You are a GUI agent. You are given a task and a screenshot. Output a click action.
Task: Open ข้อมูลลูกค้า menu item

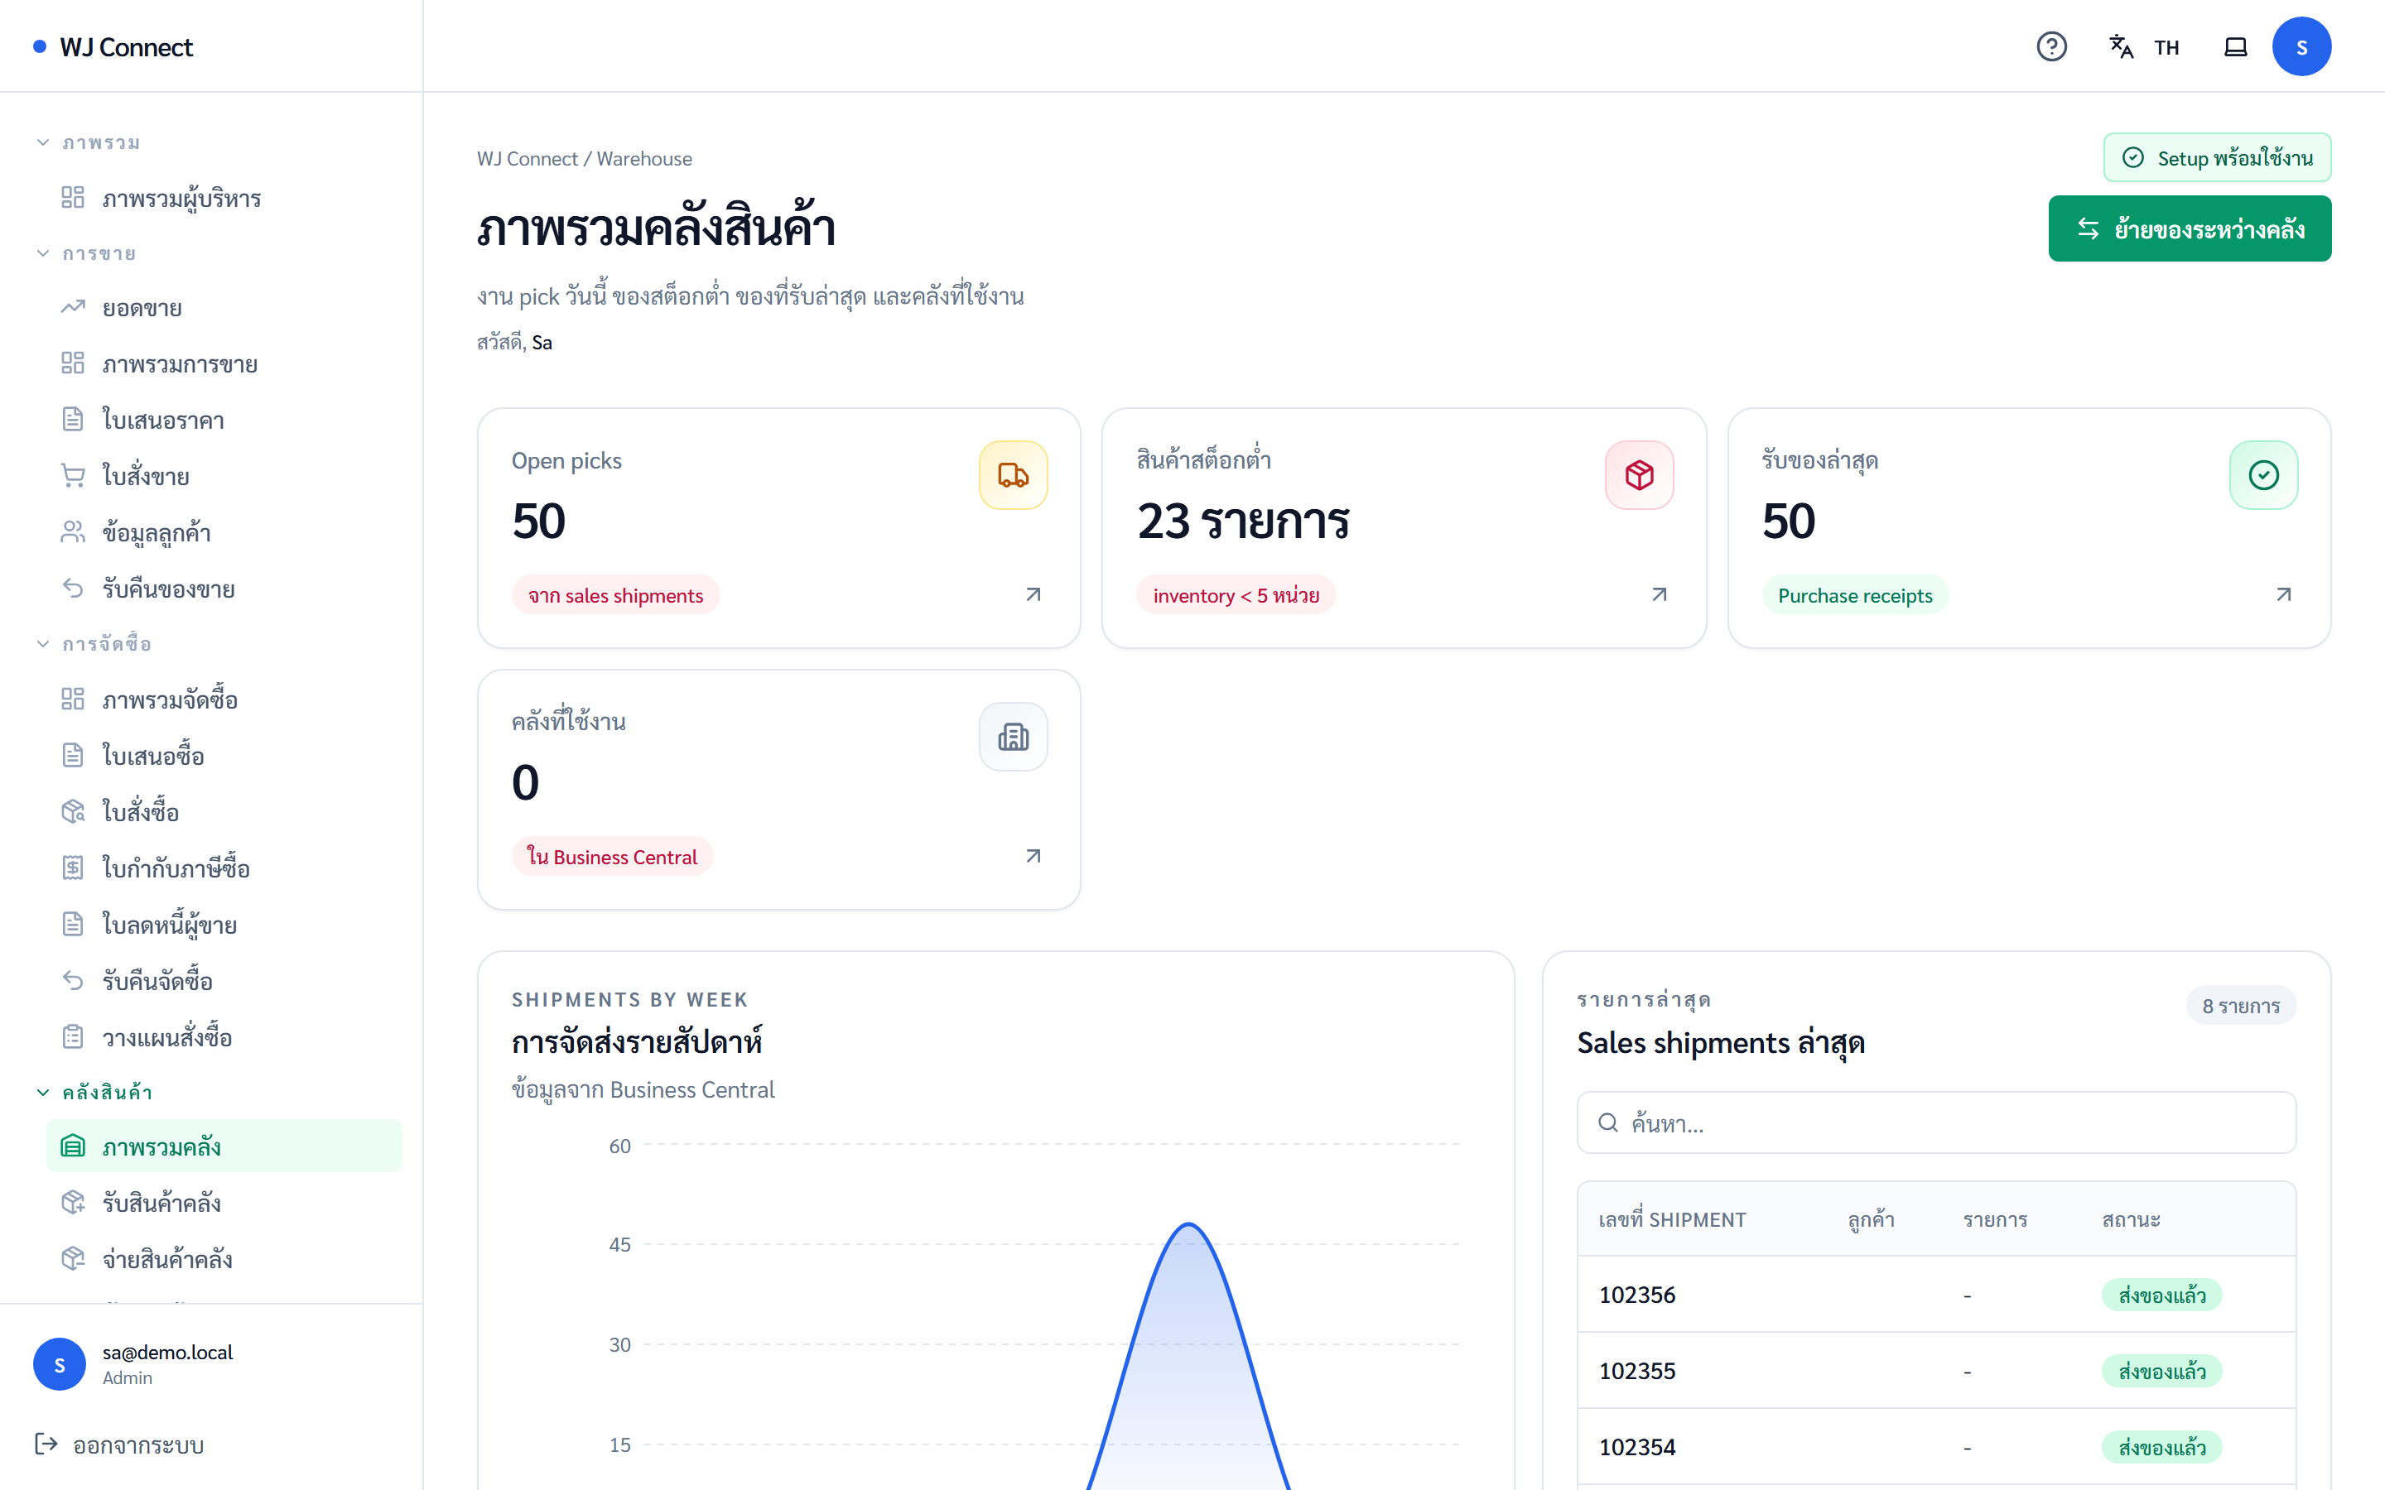224,532
